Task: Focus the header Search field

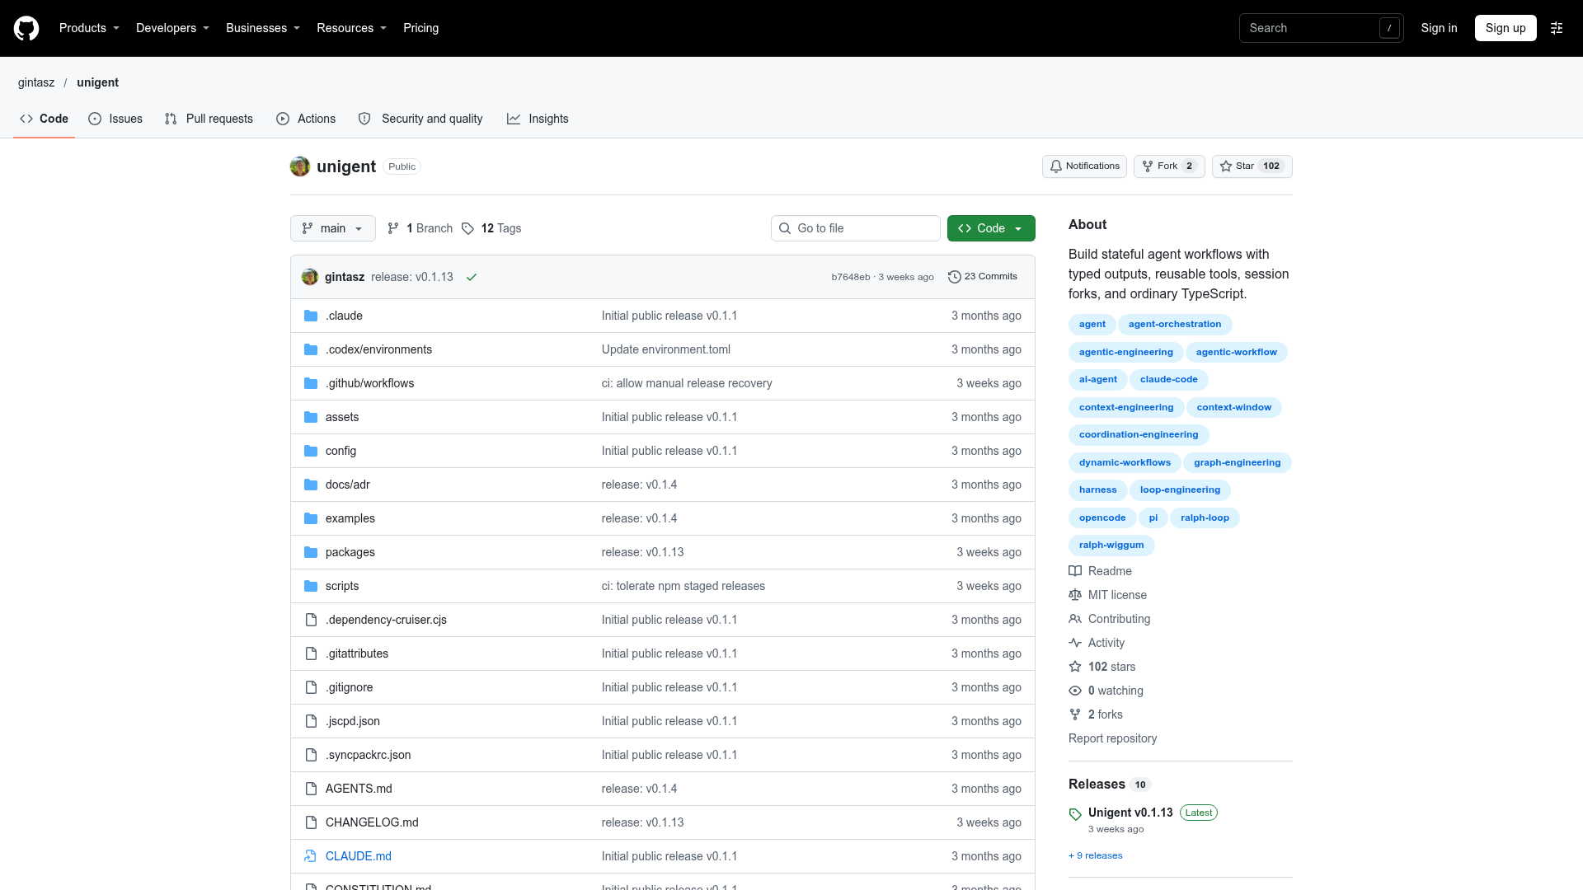Action: pyautogui.click(x=1321, y=28)
